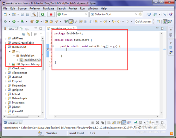Open the Source menu
Image resolution: width=176 pixels, height=138 pixels.
pos(22,8)
